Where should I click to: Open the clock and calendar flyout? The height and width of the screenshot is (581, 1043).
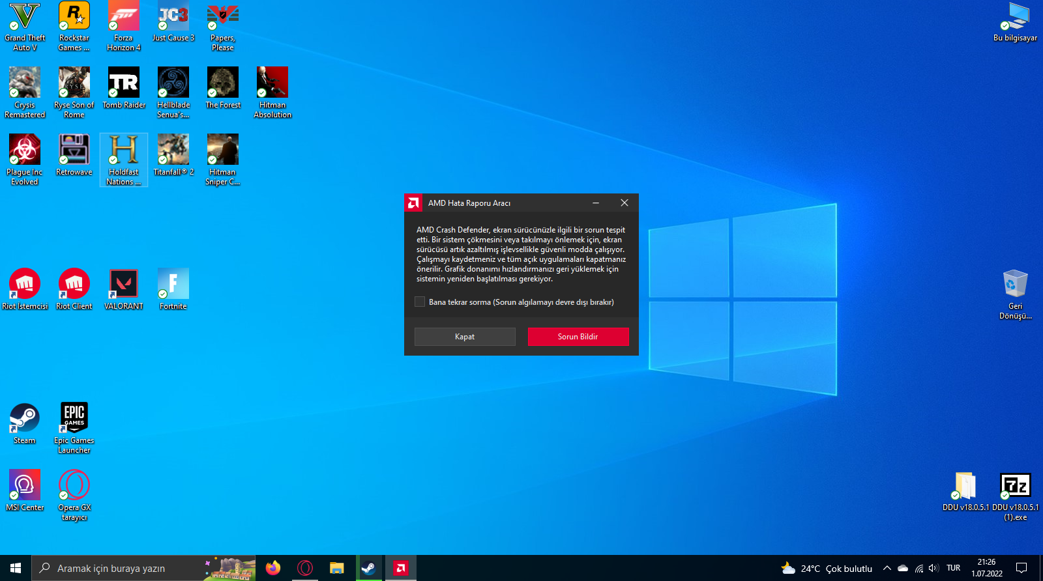coord(987,568)
